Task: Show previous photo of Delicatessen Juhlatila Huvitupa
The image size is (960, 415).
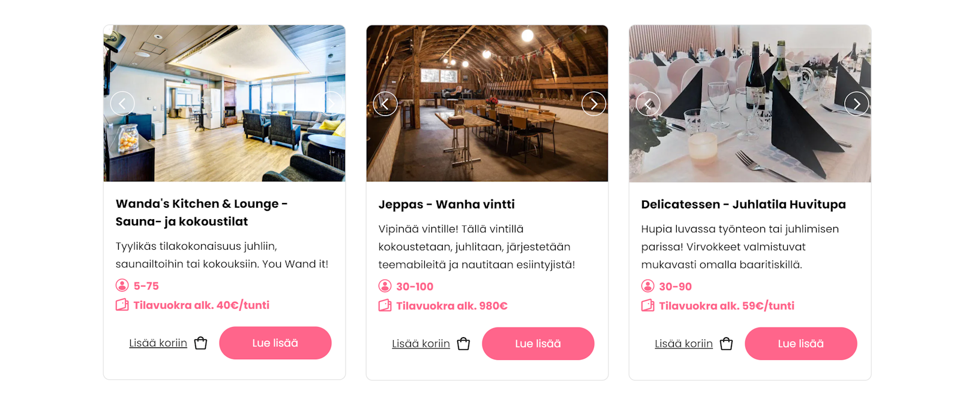Action: (648, 104)
